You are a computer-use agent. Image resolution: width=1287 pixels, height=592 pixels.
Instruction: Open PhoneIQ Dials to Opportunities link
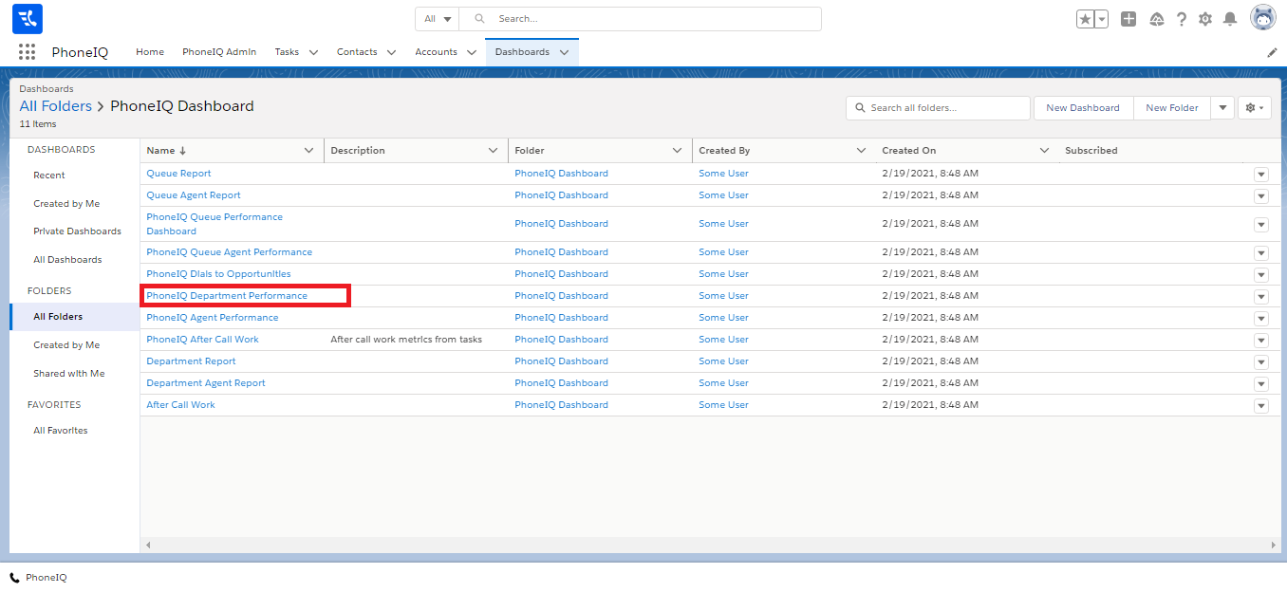(x=218, y=274)
